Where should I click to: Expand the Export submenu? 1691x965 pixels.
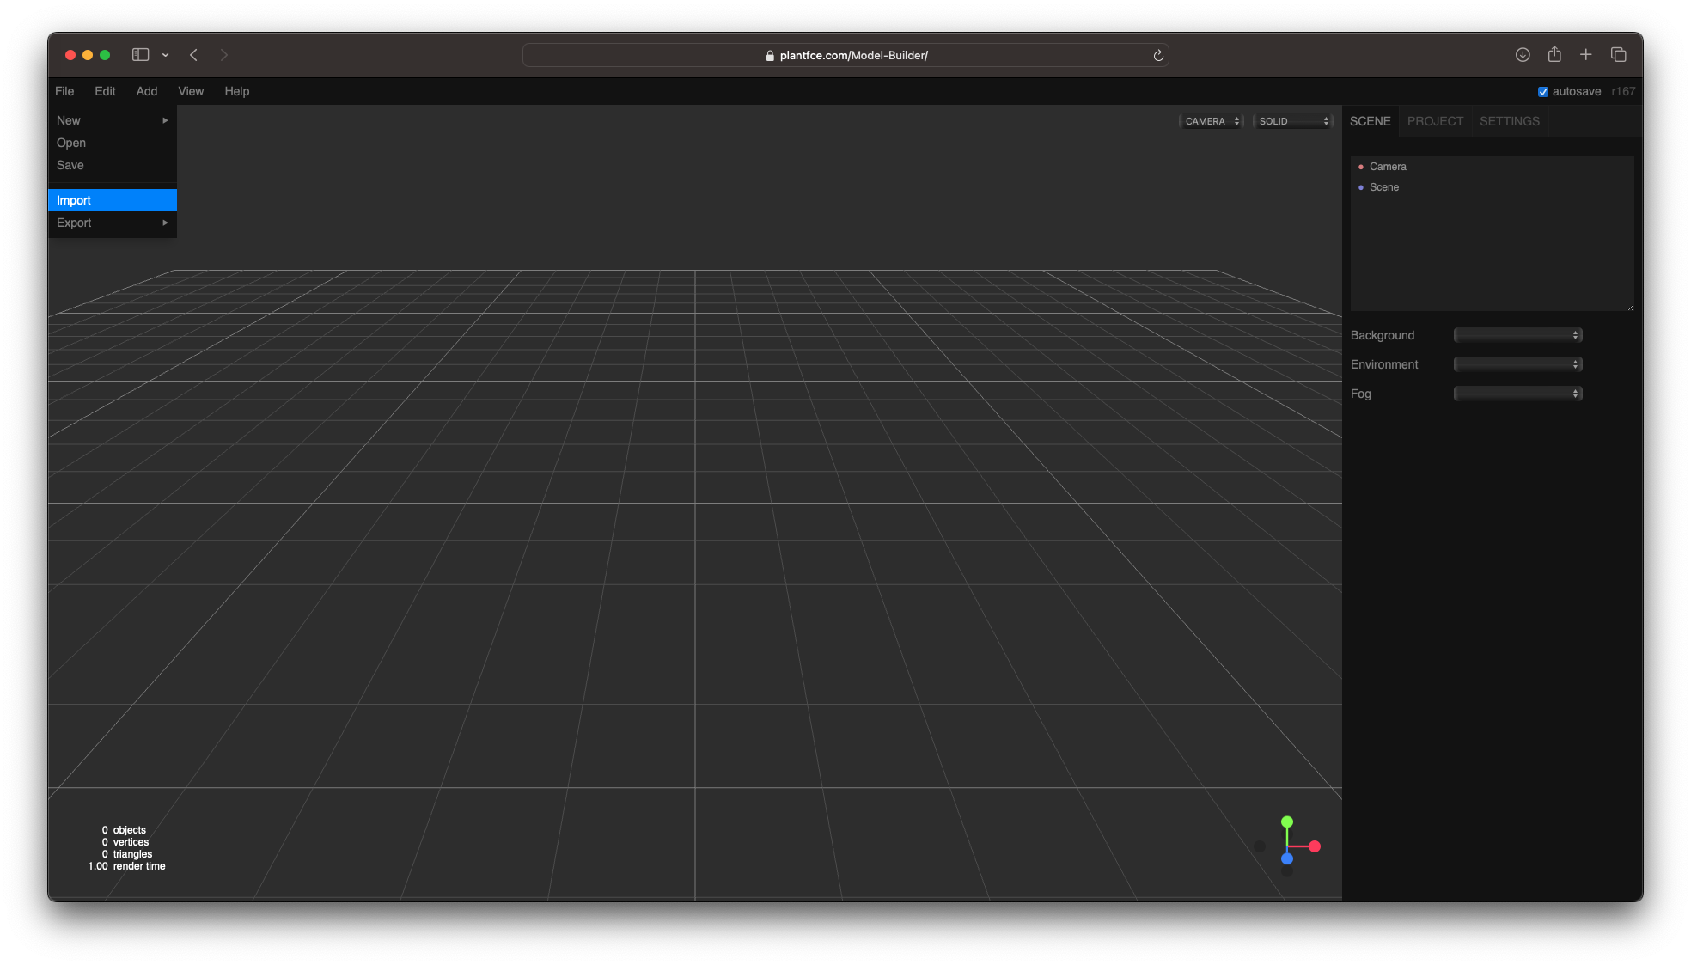tap(112, 223)
